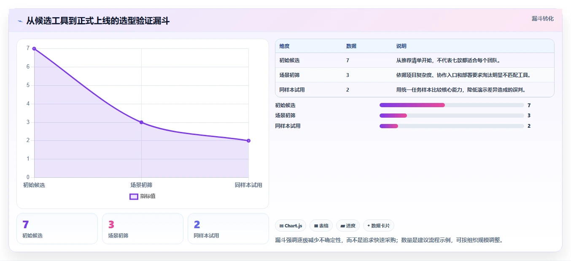Click the value 3 beside second progress bar

(x=529, y=116)
